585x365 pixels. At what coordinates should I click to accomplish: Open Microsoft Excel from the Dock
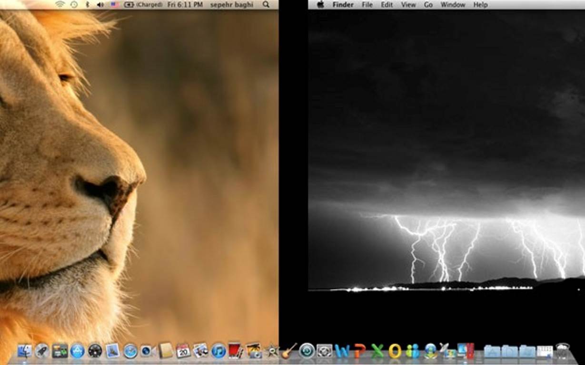377,351
